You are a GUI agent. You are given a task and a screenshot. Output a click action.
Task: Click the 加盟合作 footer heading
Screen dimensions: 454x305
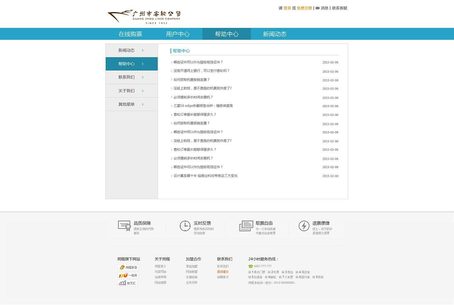coord(193,259)
